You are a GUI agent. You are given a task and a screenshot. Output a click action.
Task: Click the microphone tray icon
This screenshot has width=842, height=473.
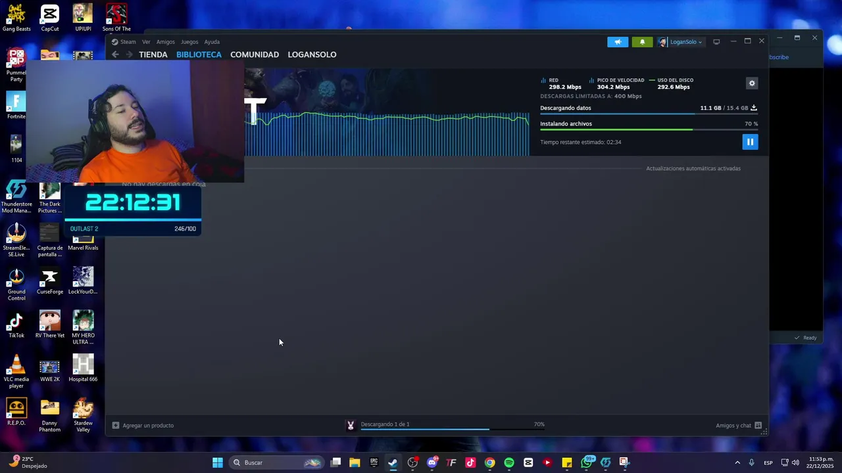pyautogui.click(x=751, y=462)
